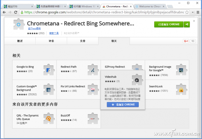Click the Fix Url Links Redirect title
202x139 pixels.
(x=73, y=87)
